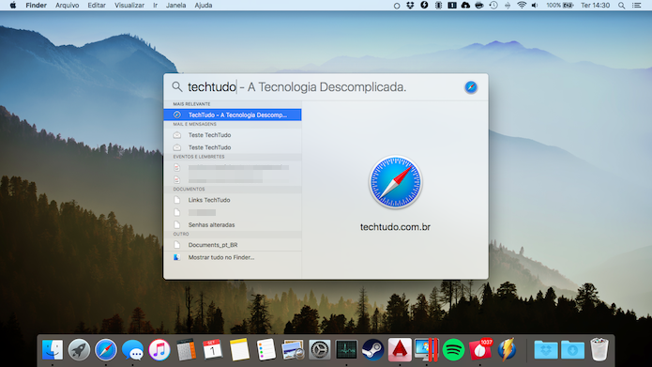This screenshot has width=652, height=367.
Task: Open the Editar menu
Action: coord(97,6)
